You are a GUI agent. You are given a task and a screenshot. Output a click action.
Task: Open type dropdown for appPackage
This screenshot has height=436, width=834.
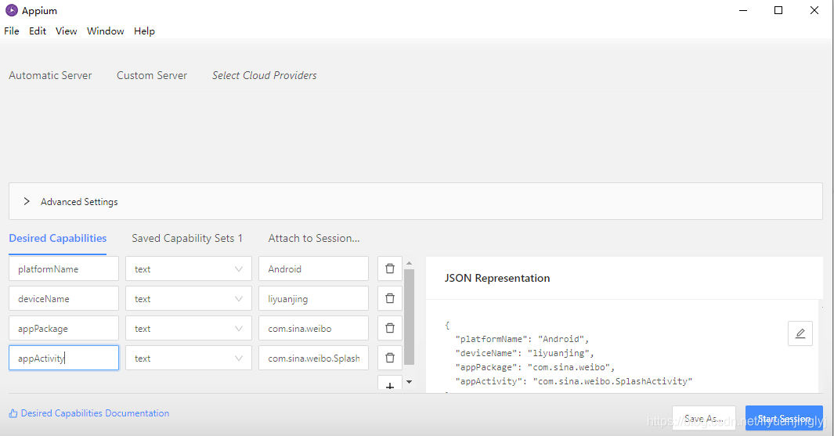click(189, 328)
